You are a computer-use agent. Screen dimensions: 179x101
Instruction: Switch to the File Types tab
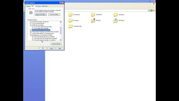[x=38, y=6]
